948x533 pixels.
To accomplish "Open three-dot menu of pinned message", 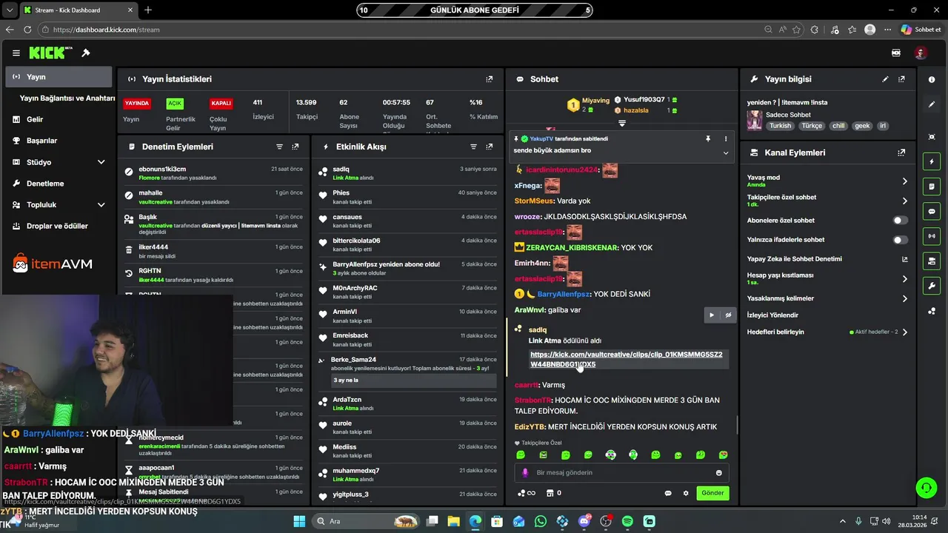I will [x=726, y=138].
